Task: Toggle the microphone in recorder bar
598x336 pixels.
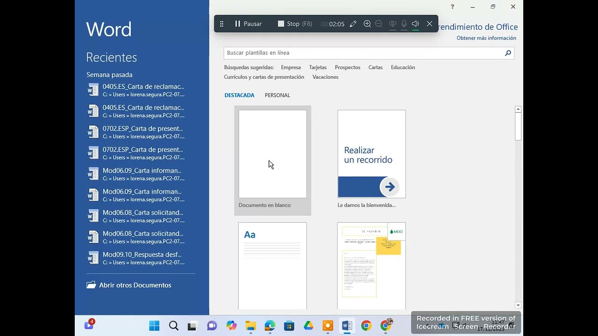Action: coord(404,24)
